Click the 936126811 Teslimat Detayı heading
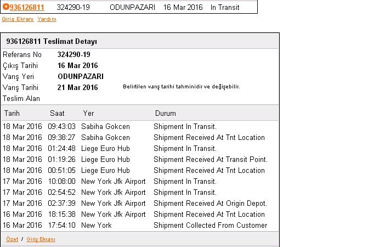This screenshot has height=247, width=385. coord(52,41)
